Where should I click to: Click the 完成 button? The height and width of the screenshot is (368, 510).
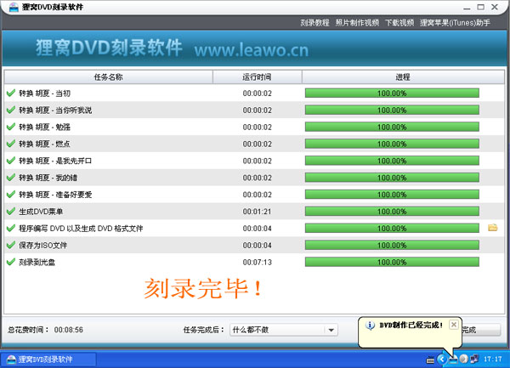[x=481, y=330]
